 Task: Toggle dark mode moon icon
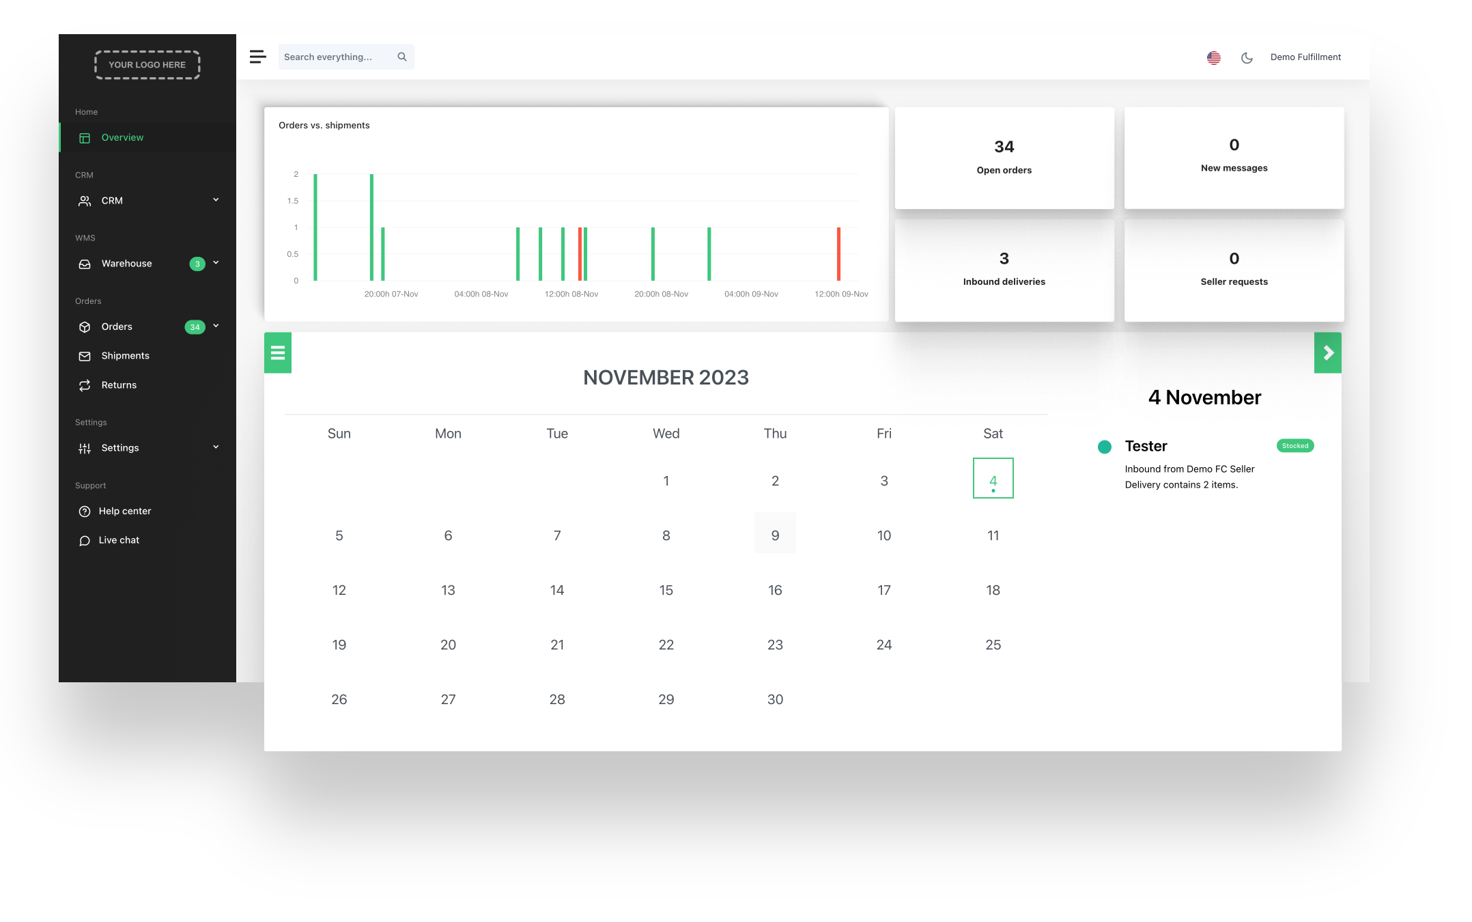[x=1246, y=56]
